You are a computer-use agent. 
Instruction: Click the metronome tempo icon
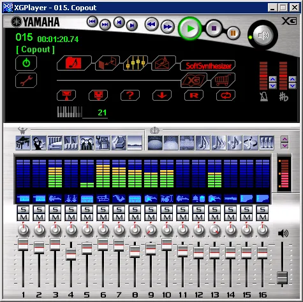point(264,97)
